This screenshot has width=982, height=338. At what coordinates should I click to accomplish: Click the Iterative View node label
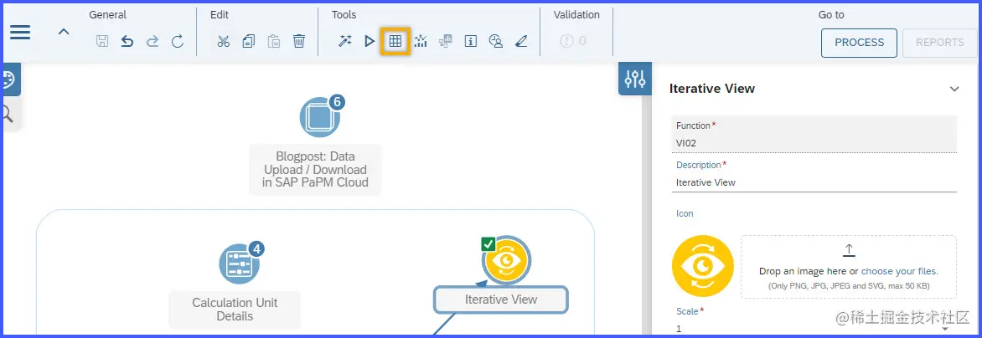point(501,300)
